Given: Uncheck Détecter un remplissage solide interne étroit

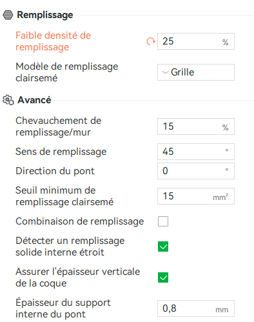Looking at the screenshot, I should pos(163,247).
